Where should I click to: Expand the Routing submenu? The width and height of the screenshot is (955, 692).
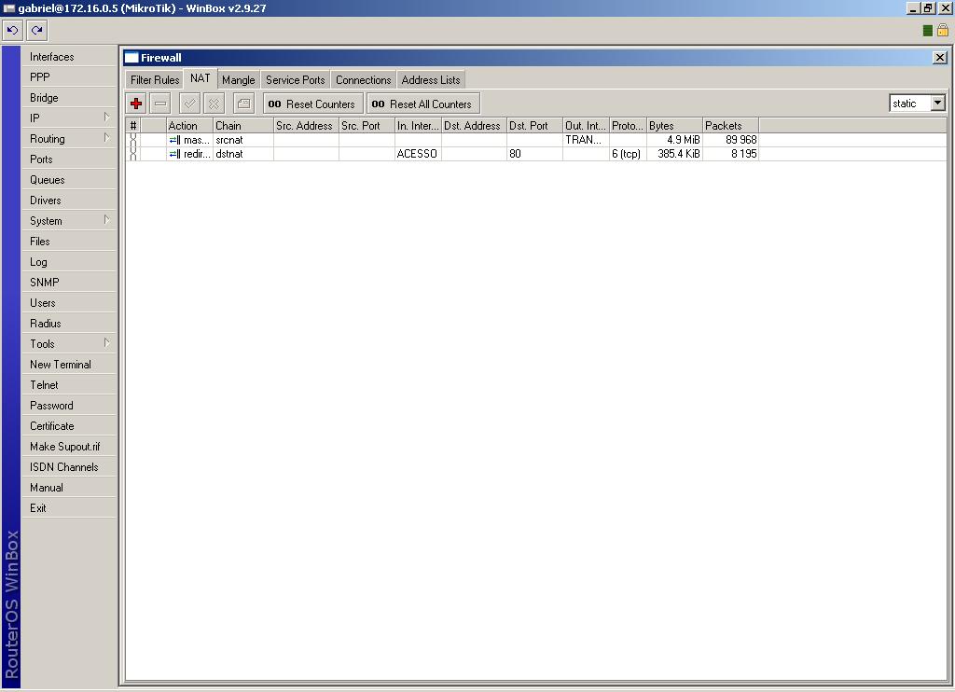[x=106, y=138]
